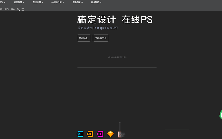Viewport: 222px width, 139px height.
Task: Click the Sketch diamond icon
Action: click(110, 134)
